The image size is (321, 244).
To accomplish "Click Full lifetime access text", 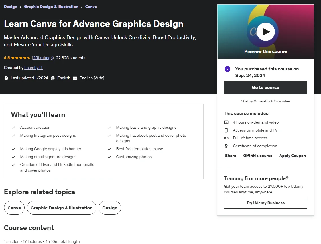I will pos(250,138).
